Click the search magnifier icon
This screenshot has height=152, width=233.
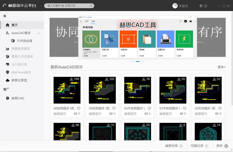click(x=91, y=6)
